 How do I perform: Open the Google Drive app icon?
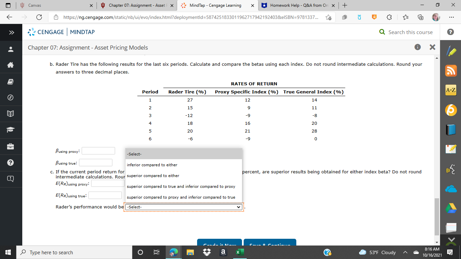[x=451, y=209]
